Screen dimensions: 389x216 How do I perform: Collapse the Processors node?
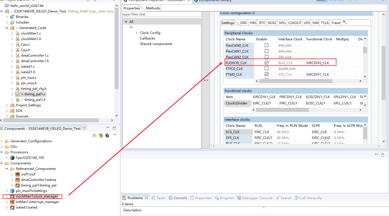[x=2, y=152]
